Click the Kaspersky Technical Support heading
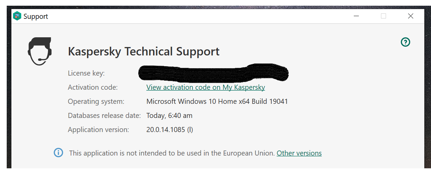The image size is (431, 171). click(144, 52)
